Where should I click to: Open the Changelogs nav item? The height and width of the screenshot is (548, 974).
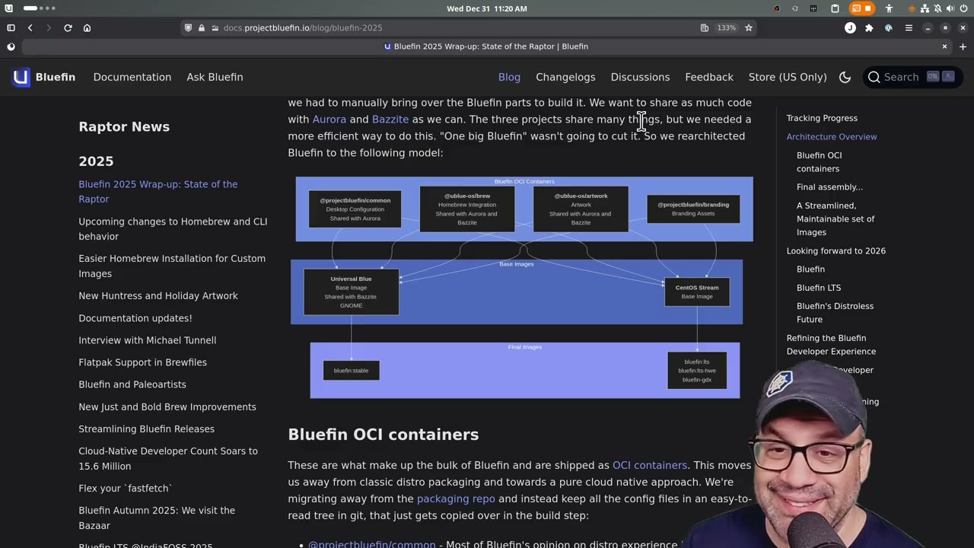point(565,77)
